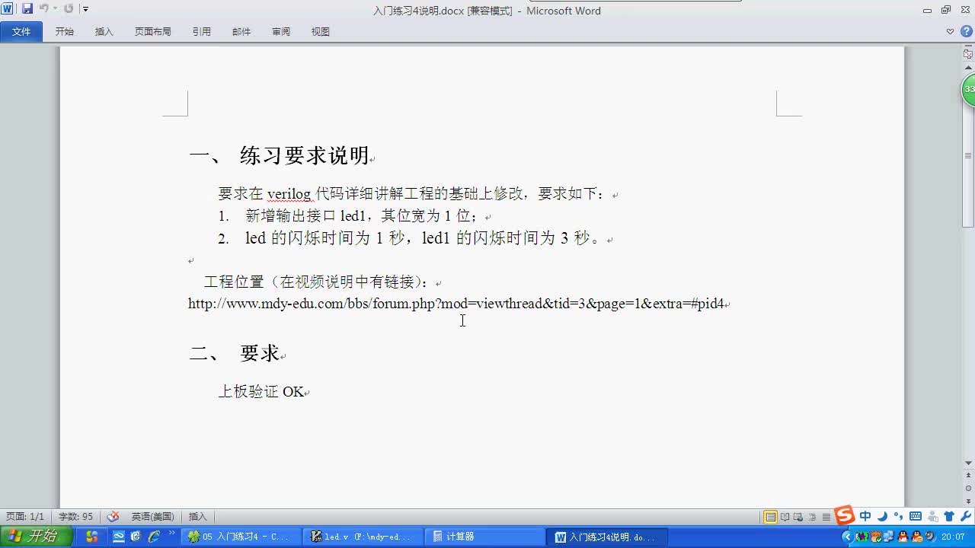Select Outline view button
Viewport: 975px width, 548px height.
coord(813,517)
